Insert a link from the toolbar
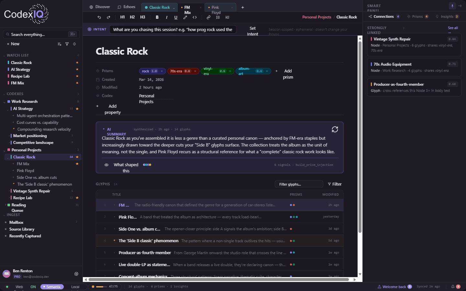466x291 pixels. click(208, 17)
